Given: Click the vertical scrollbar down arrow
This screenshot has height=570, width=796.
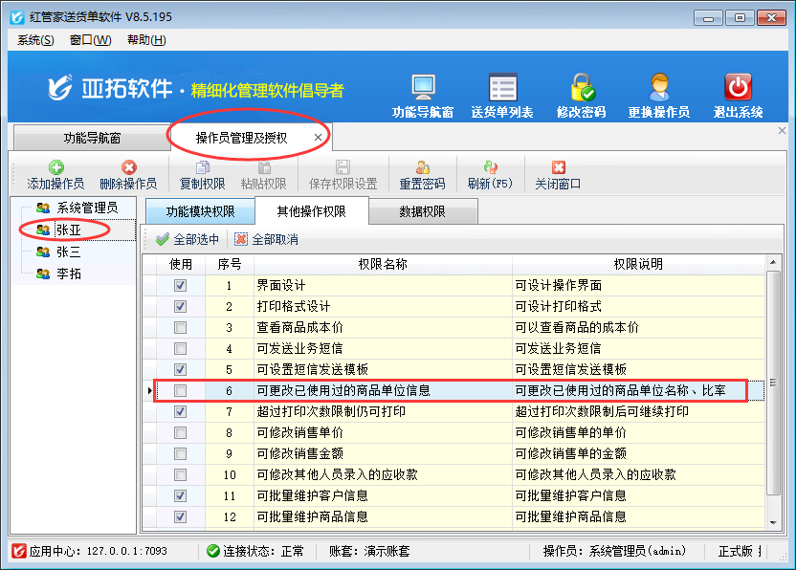Looking at the screenshot, I should click(773, 519).
